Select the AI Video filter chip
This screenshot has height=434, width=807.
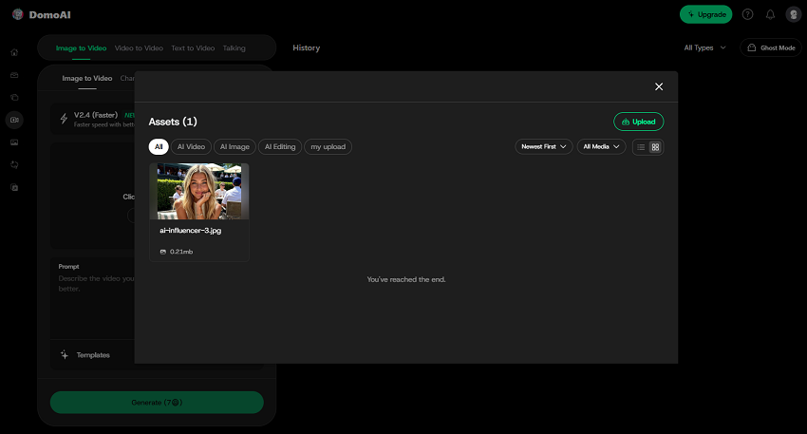point(191,147)
